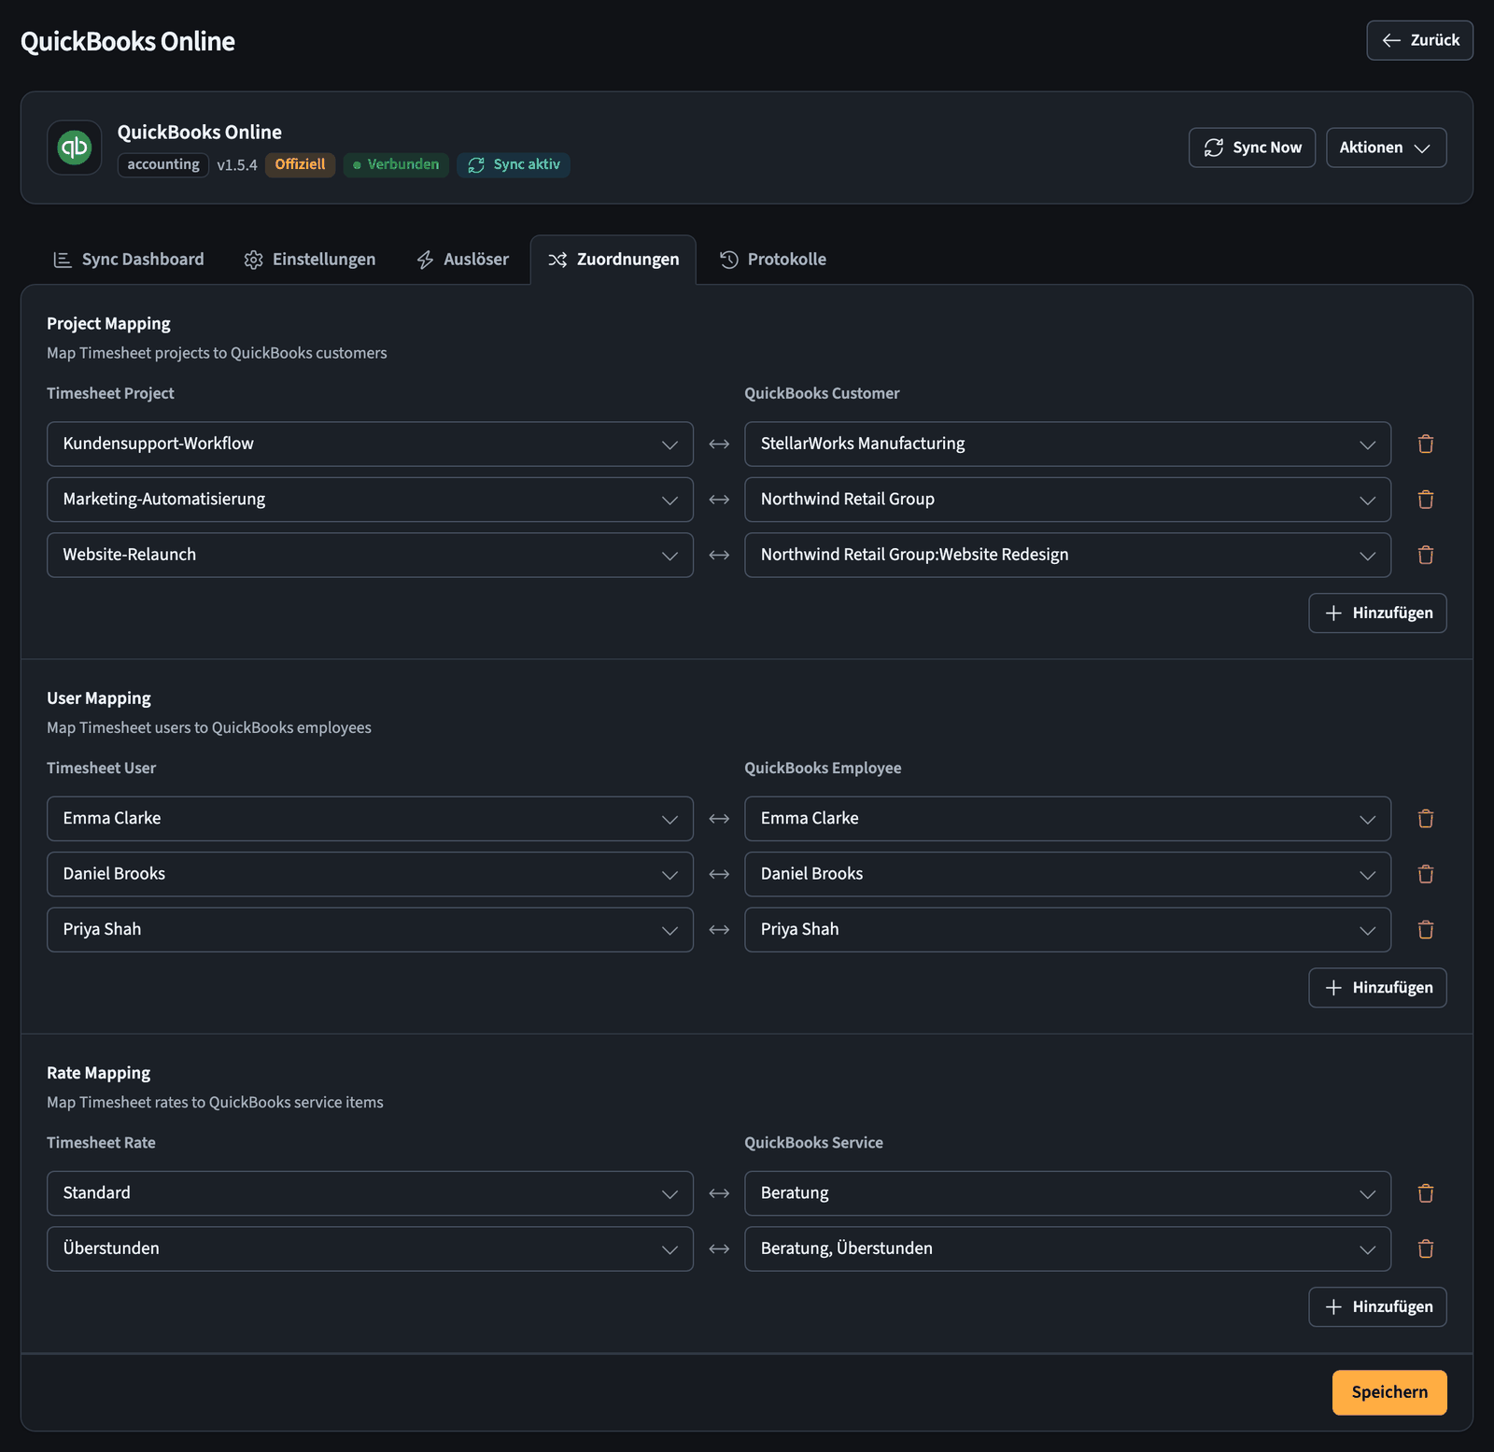The image size is (1494, 1452).
Task: Open the Einstellungen tab
Action: click(310, 260)
